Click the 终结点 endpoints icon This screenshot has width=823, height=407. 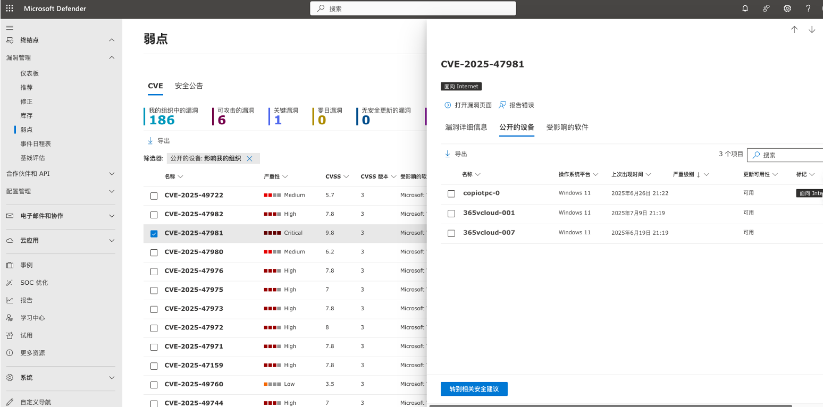10,40
